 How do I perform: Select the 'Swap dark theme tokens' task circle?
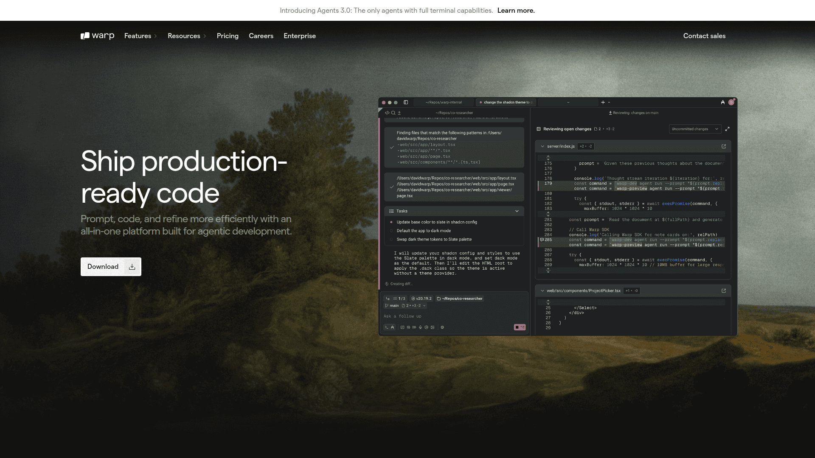[x=391, y=239]
